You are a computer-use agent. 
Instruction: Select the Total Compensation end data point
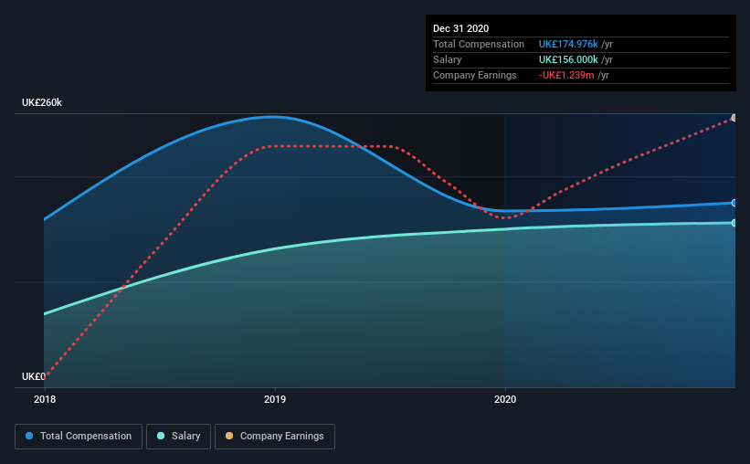click(734, 204)
